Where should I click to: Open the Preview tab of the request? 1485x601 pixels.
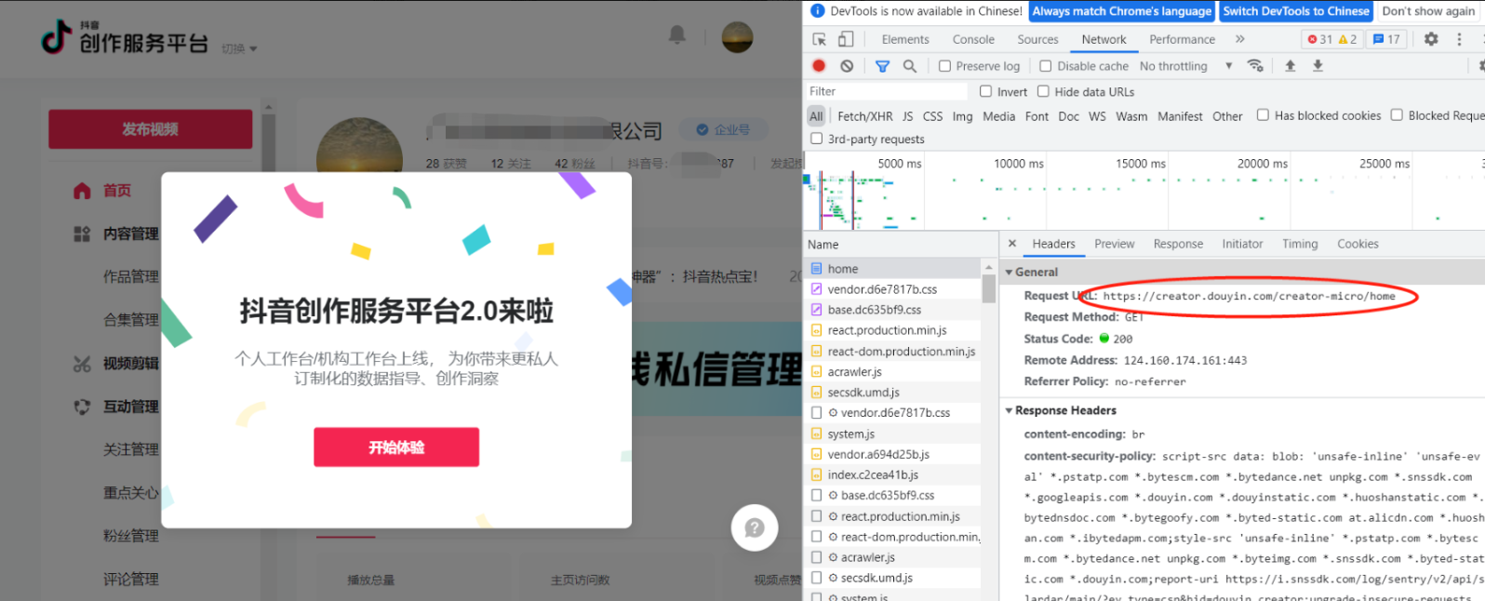coord(1114,244)
